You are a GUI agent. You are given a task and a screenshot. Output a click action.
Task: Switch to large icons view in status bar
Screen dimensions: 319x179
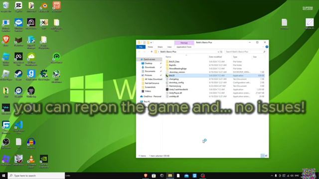coord(266,156)
